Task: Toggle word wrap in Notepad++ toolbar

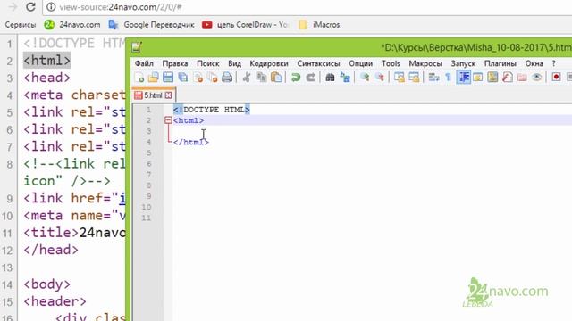Action: pyautogui.click(x=433, y=78)
